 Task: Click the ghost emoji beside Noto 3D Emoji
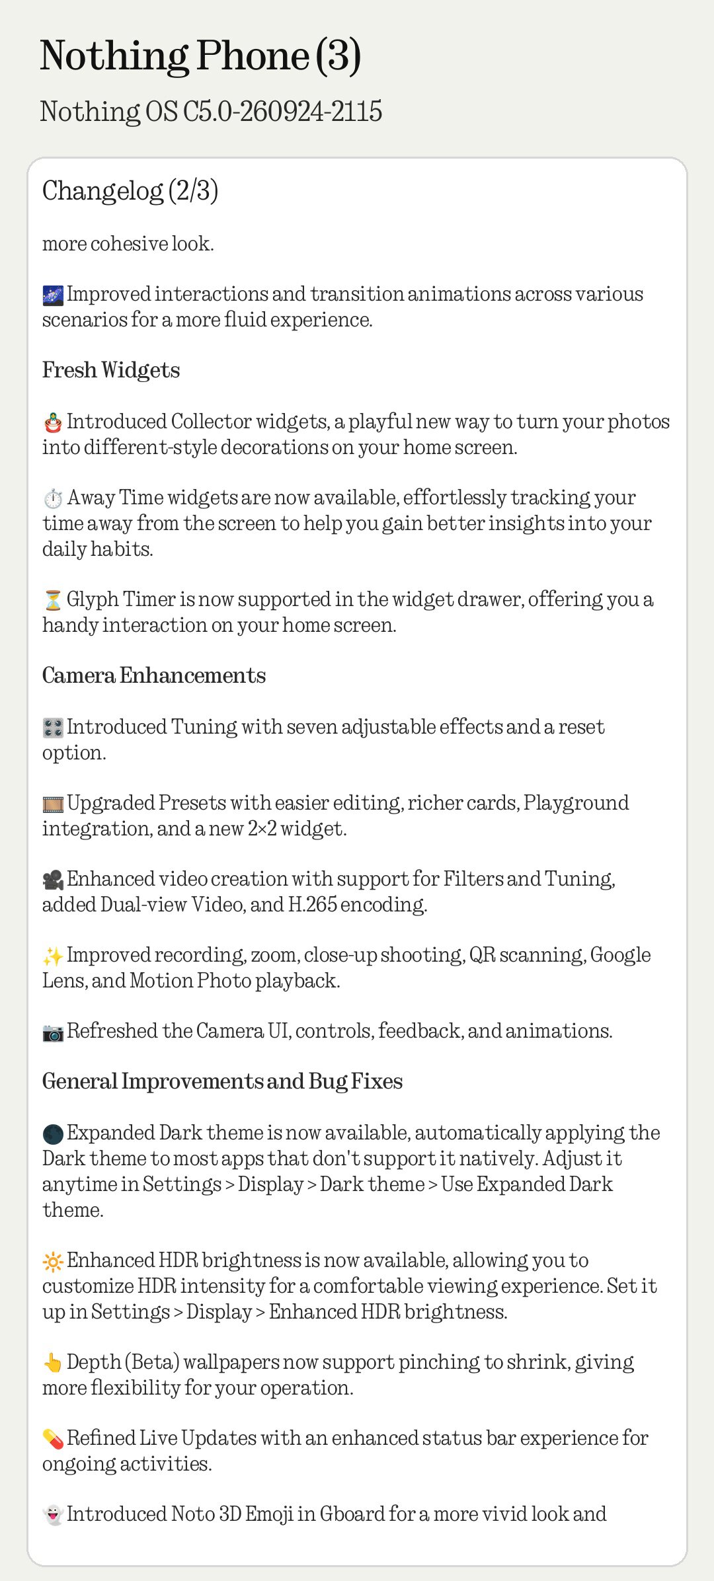click(x=53, y=1515)
